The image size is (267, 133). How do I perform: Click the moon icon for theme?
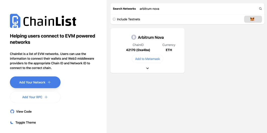pyautogui.click(x=12, y=122)
